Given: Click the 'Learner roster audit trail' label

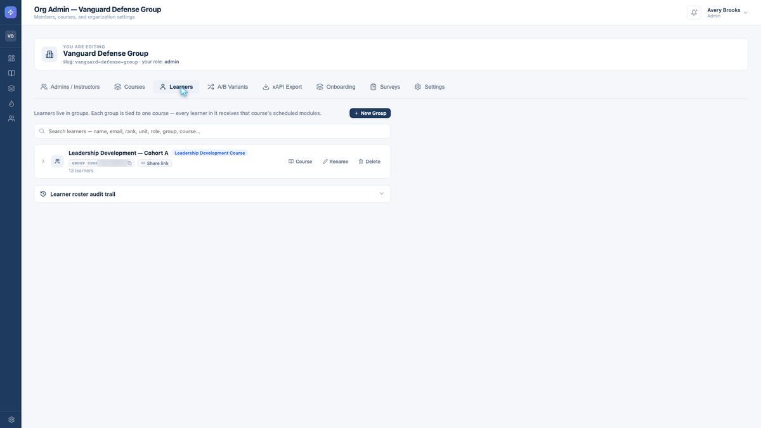Looking at the screenshot, I should coord(83,194).
